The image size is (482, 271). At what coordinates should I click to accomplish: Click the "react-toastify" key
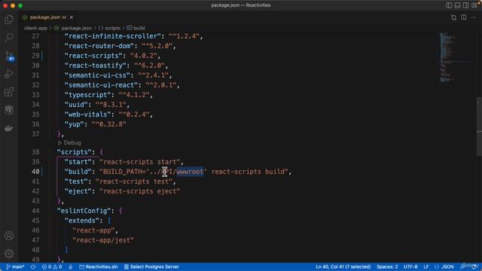tap(96, 65)
